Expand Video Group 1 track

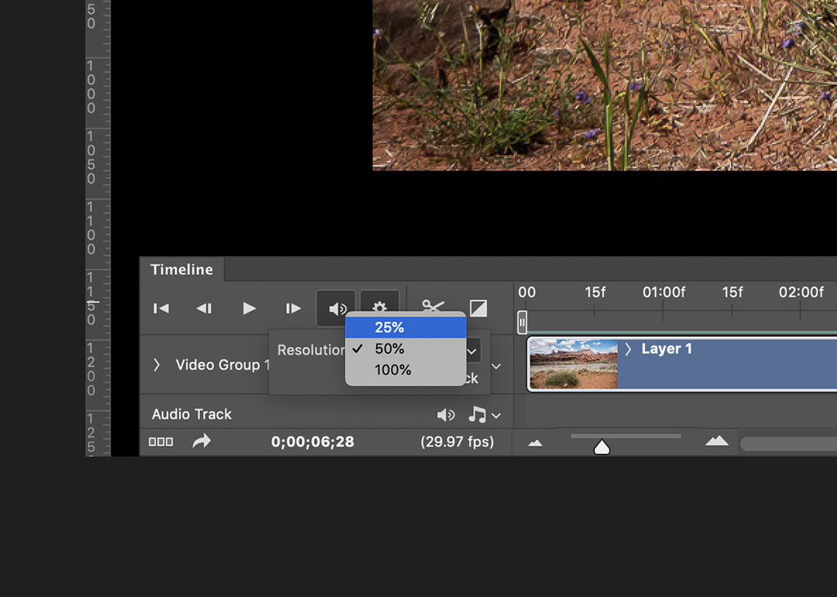[x=156, y=365]
